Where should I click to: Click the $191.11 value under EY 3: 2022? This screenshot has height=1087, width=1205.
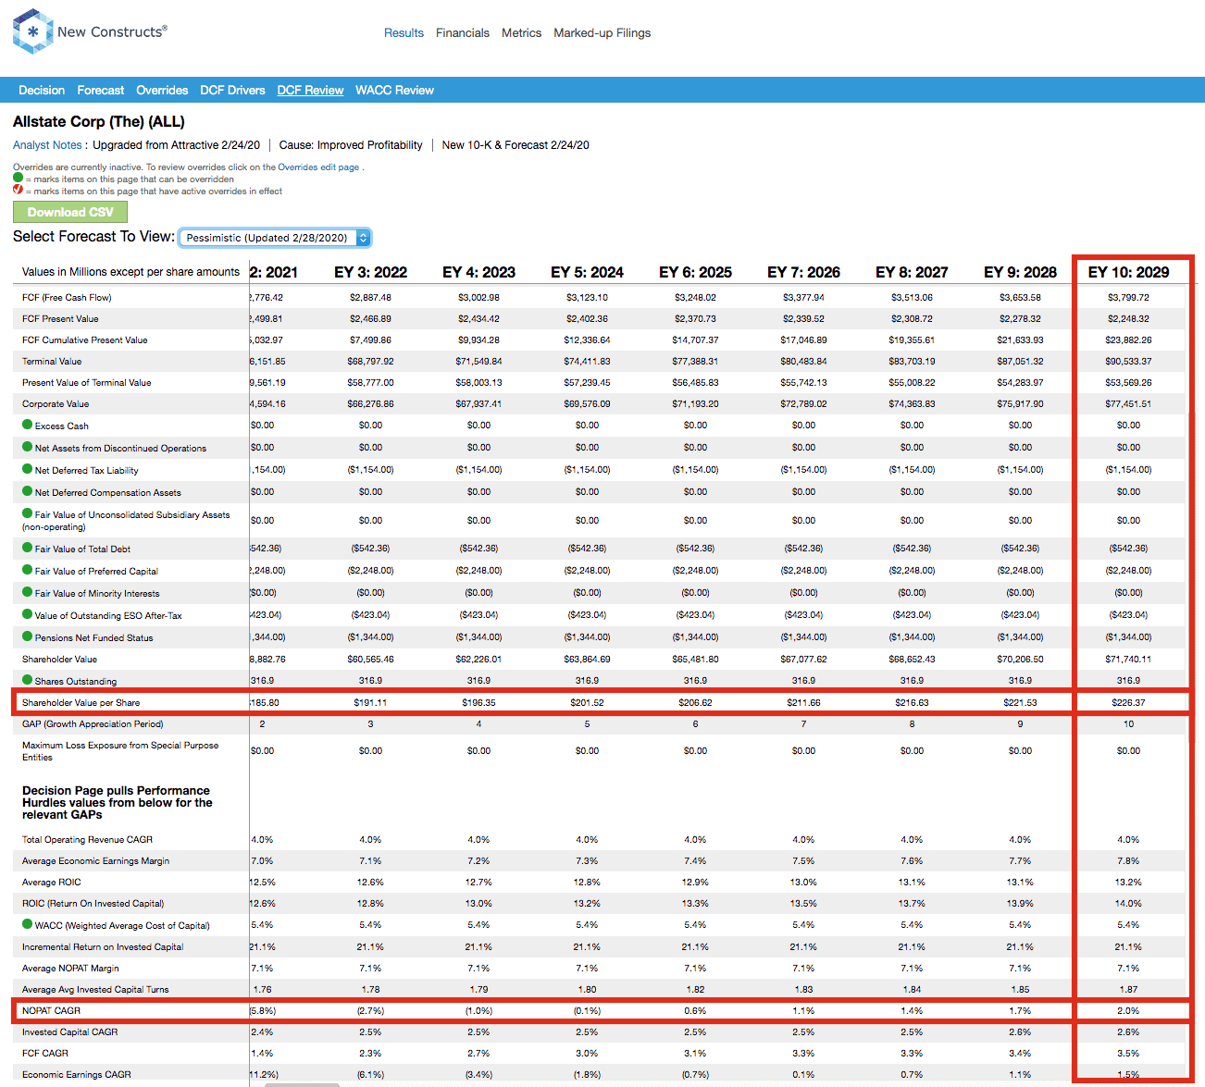click(x=371, y=703)
